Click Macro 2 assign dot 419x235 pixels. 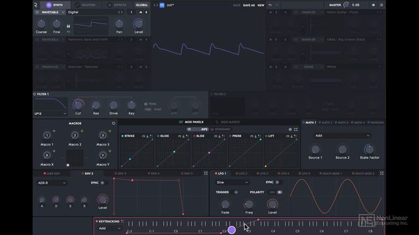click(82, 131)
